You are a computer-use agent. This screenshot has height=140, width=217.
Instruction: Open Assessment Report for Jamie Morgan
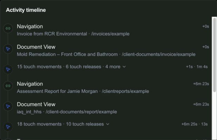click(x=57, y=91)
